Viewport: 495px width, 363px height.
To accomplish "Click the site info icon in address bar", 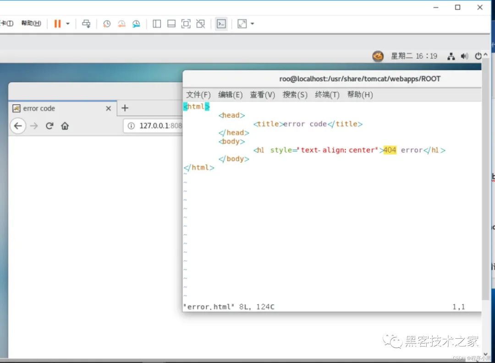I will (x=131, y=126).
